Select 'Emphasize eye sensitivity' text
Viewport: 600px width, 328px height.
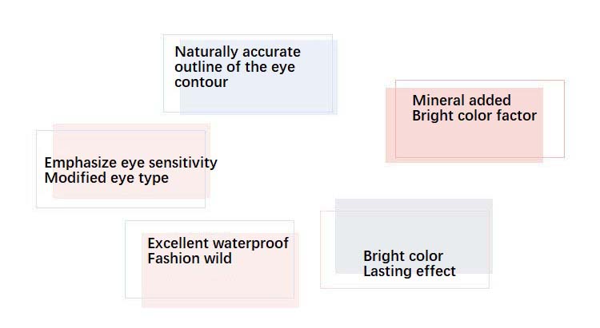pos(131,163)
